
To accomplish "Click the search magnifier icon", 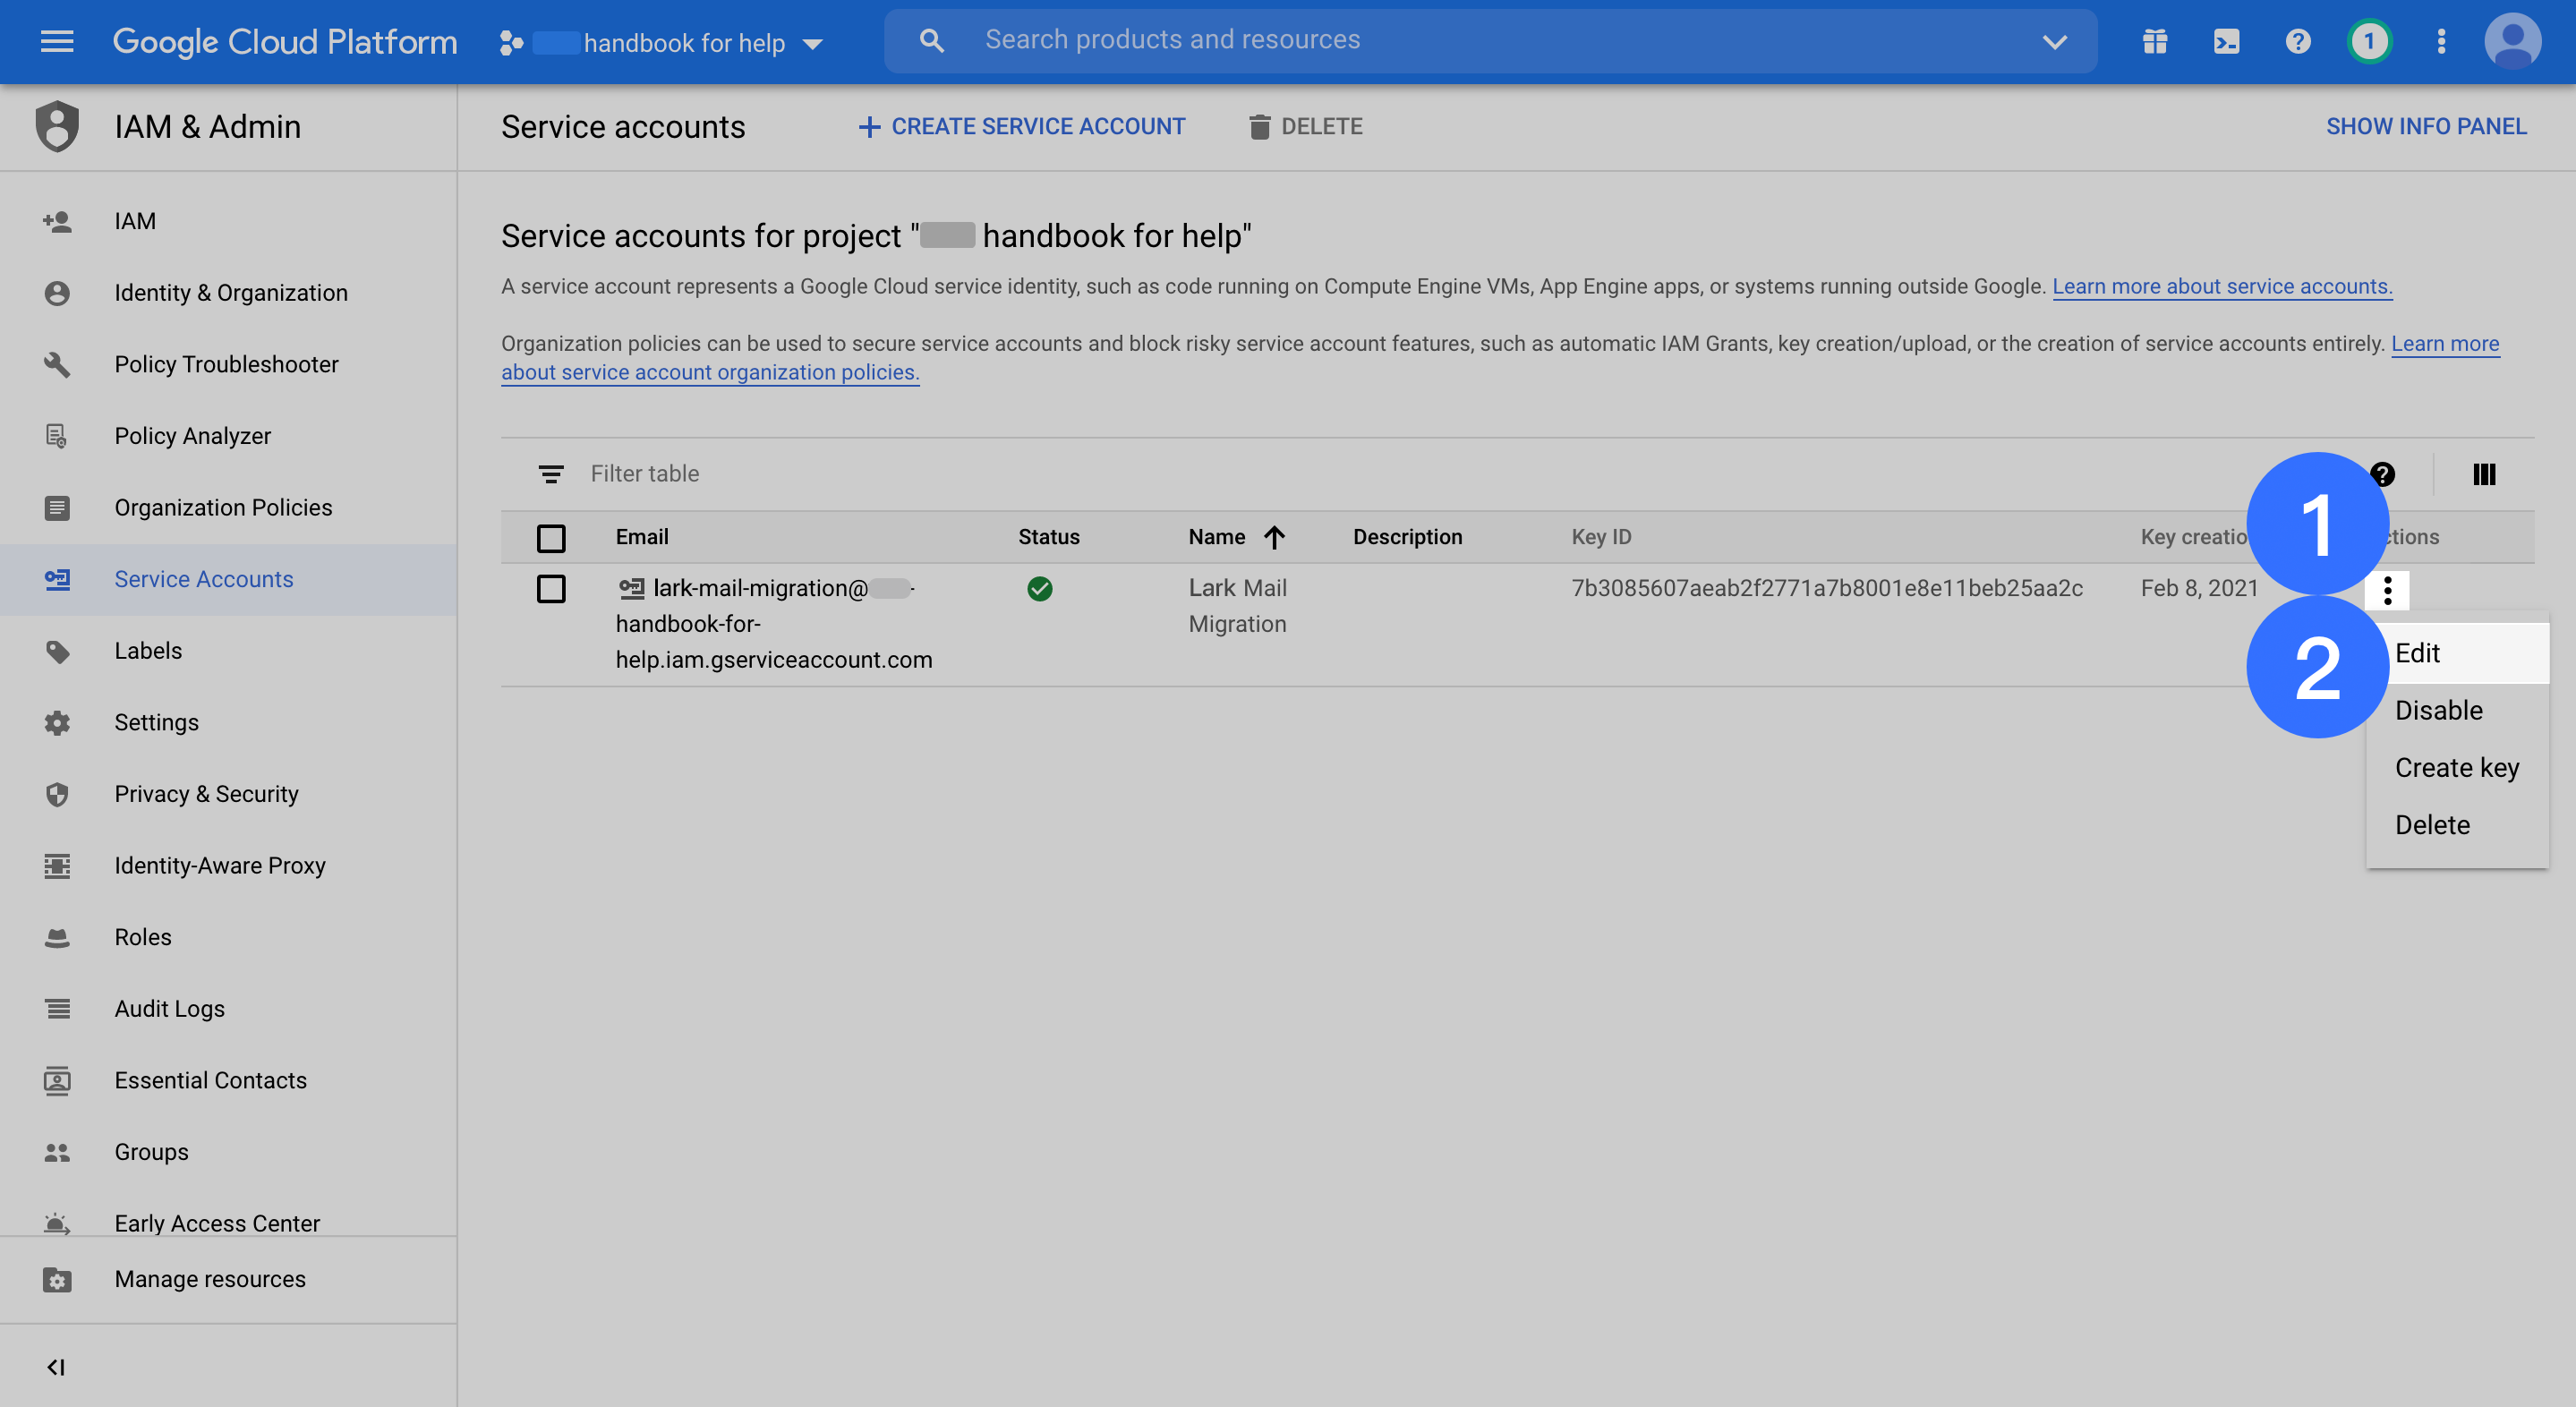I will coord(931,41).
